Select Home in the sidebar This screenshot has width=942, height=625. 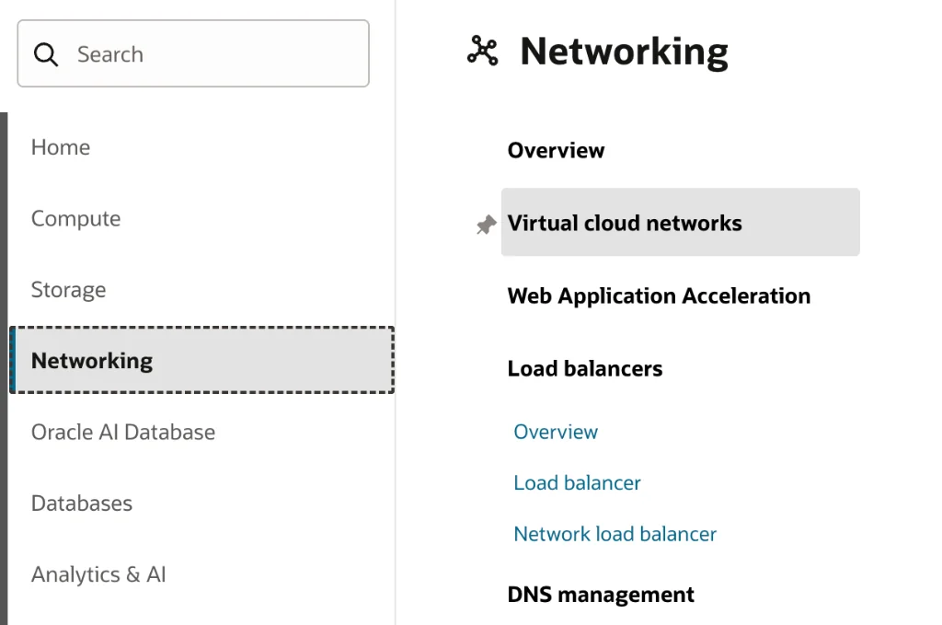(x=60, y=146)
